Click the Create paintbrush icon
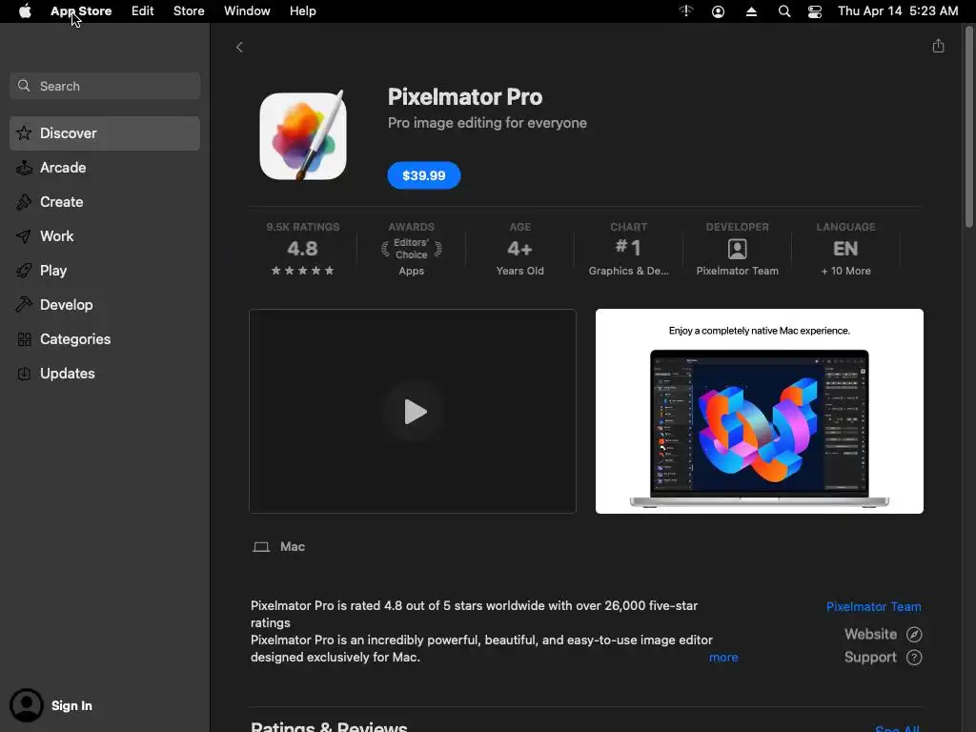This screenshot has height=732, width=976. point(24,202)
